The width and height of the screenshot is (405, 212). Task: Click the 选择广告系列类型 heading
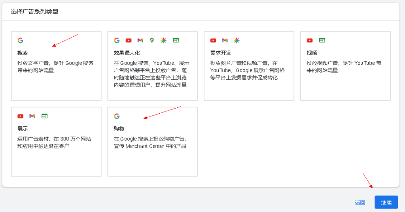pyautogui.click(x=34, y=11)
